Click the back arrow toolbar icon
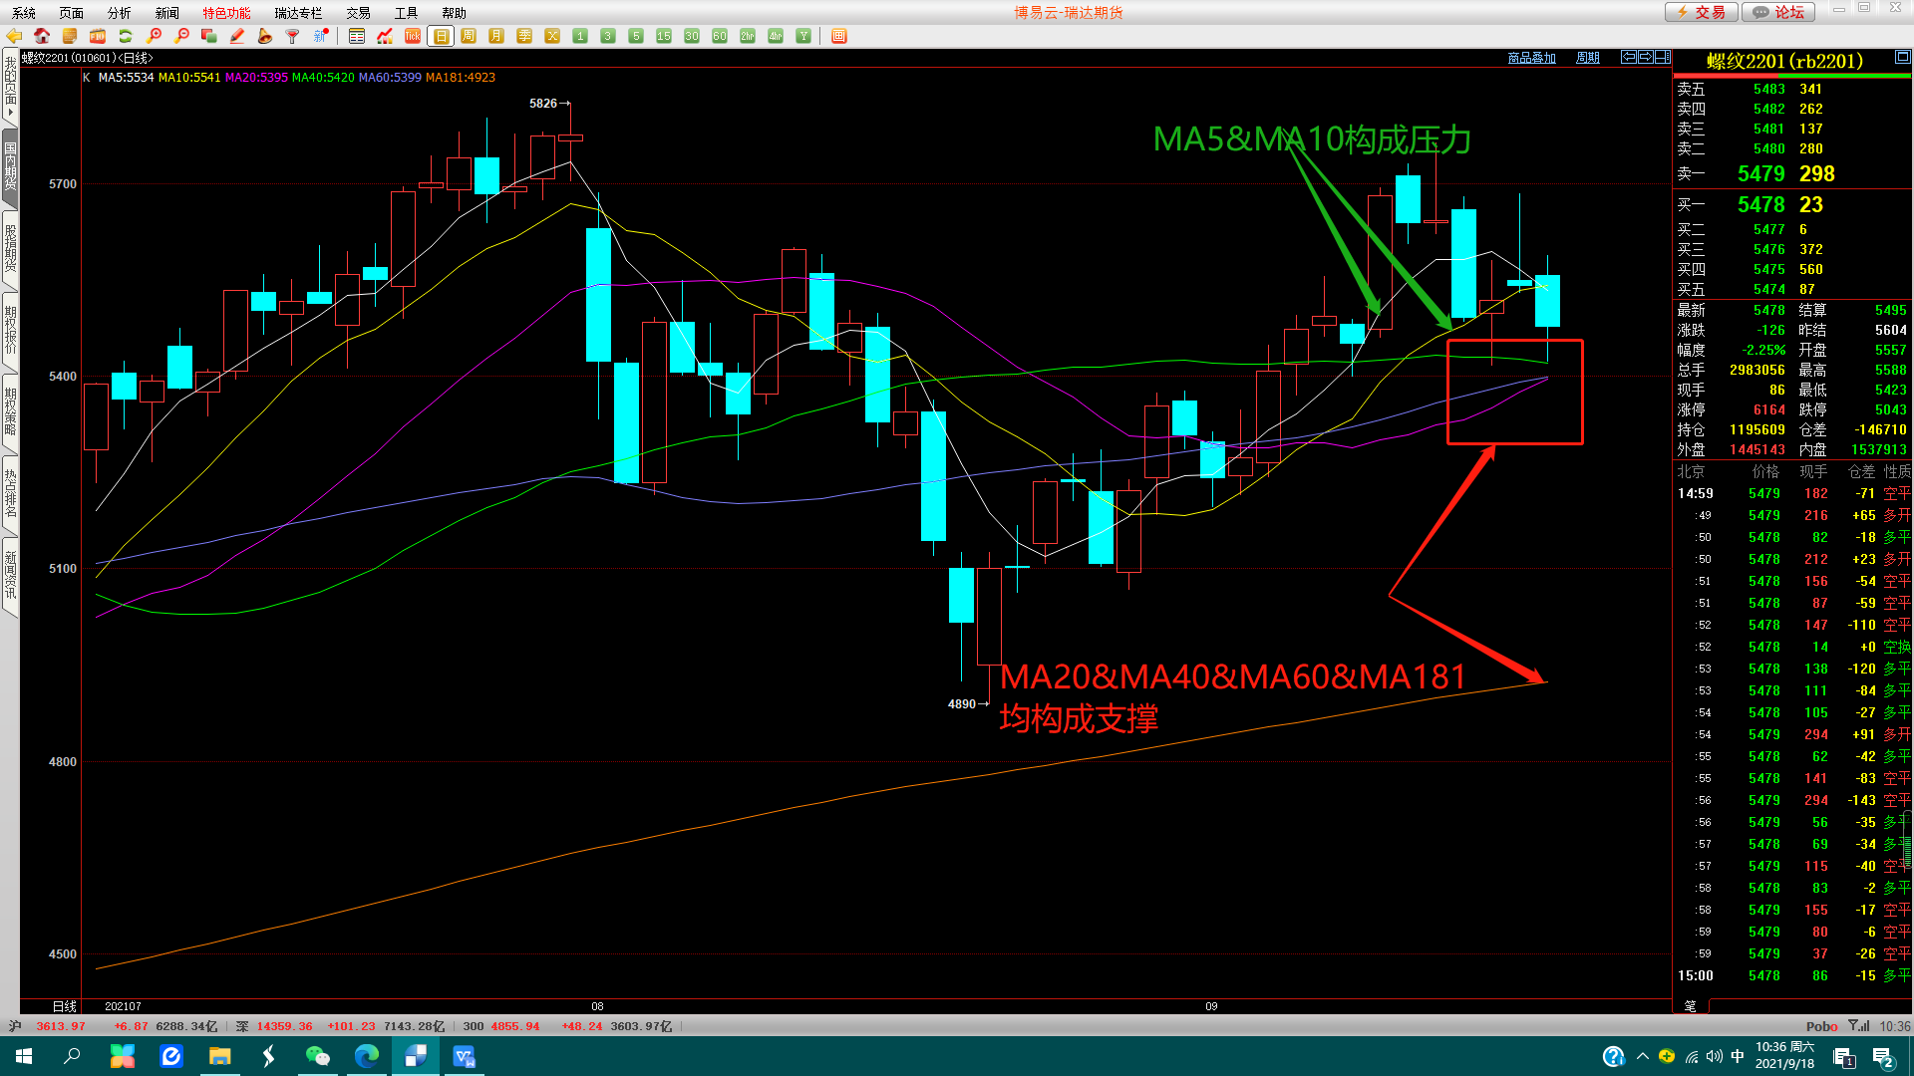The image size is (1914, 1076). (x=14, y=36)
